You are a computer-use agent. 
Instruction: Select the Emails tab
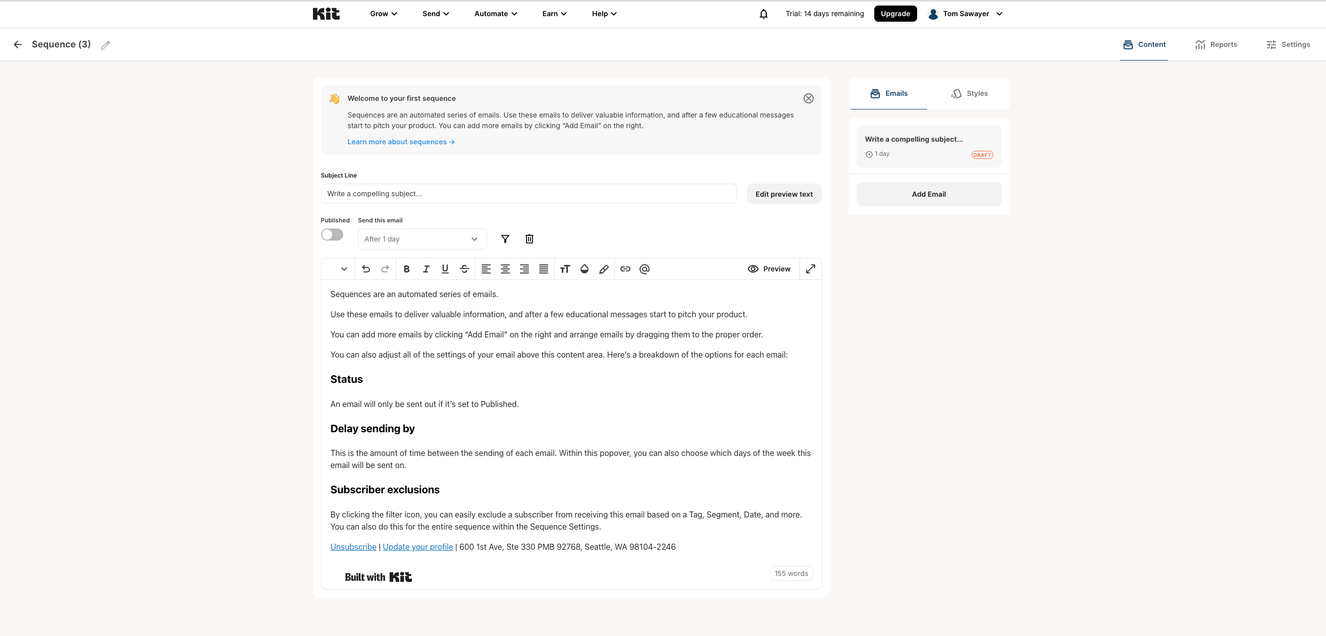(888, 94)
